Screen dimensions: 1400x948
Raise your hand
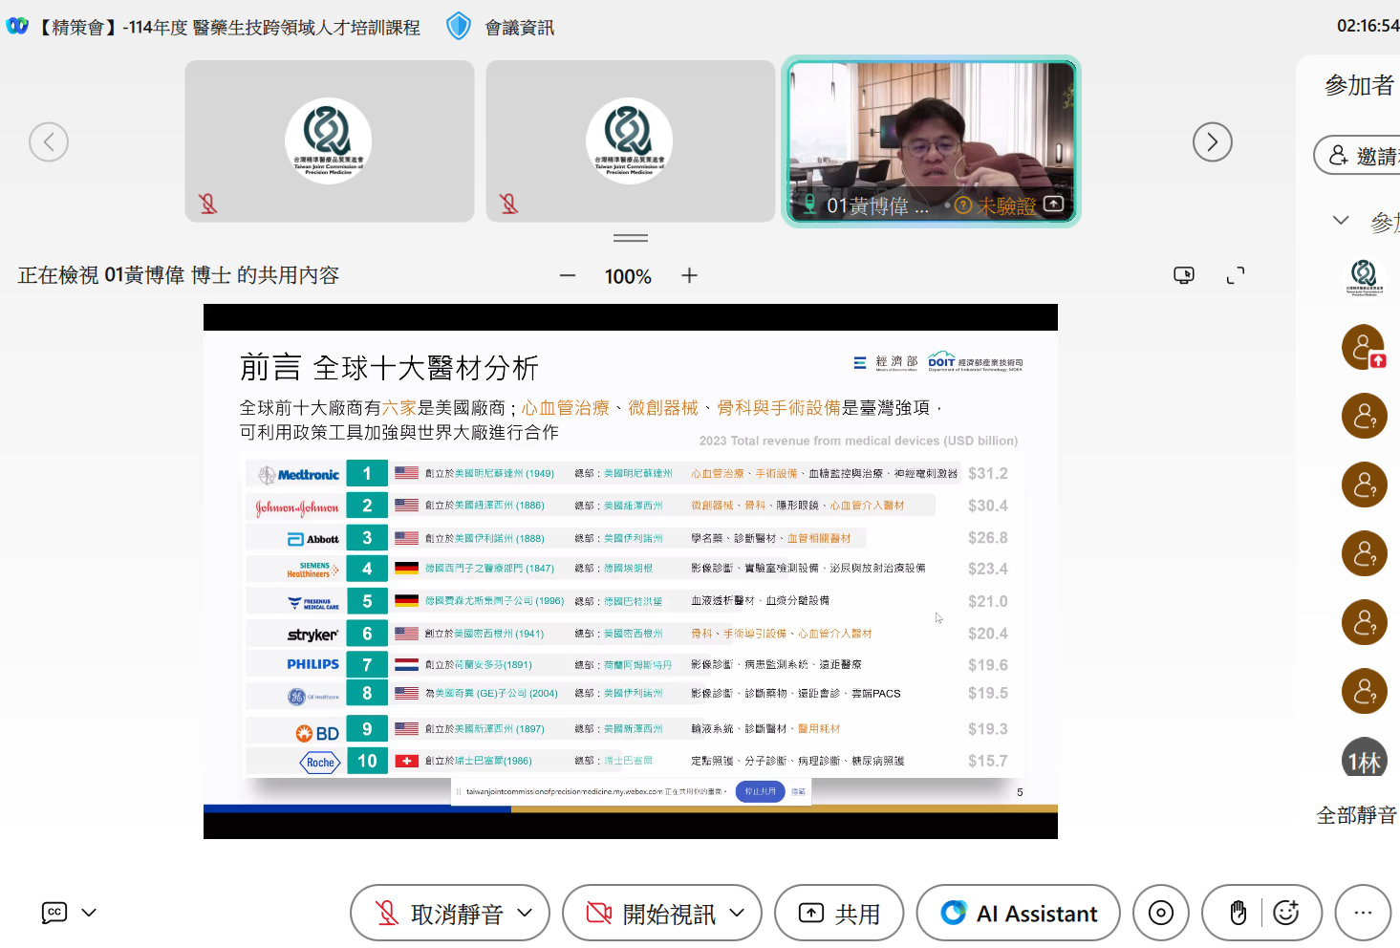pos(1238,913)
